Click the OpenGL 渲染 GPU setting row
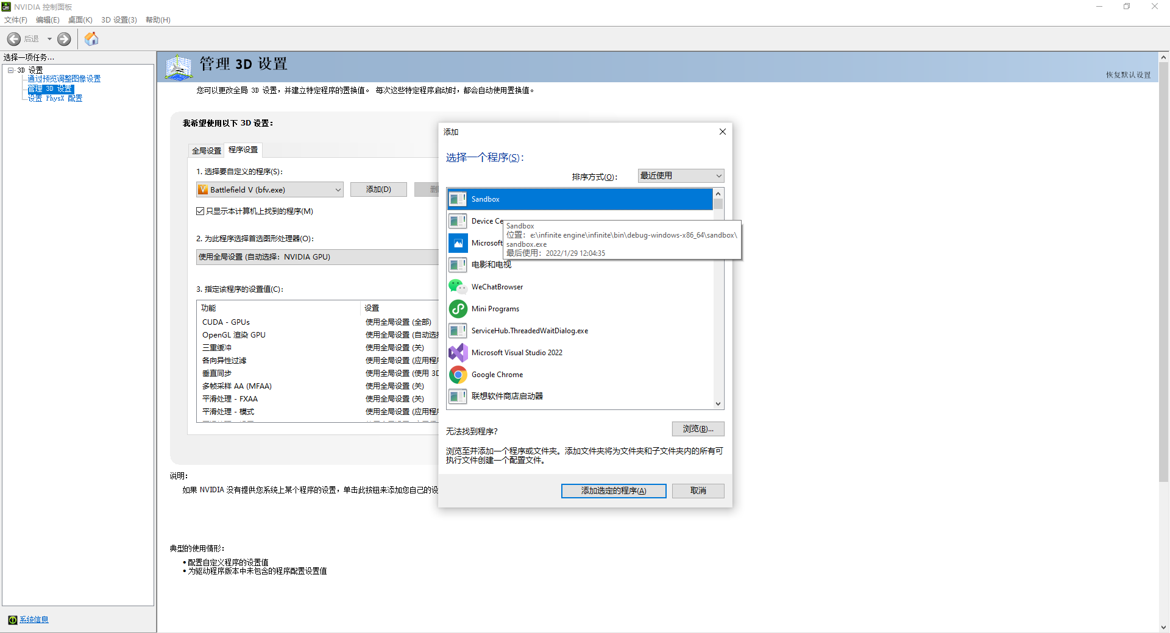The width and height of the screenshot is (1170, 633). click(x=319, y=335)
